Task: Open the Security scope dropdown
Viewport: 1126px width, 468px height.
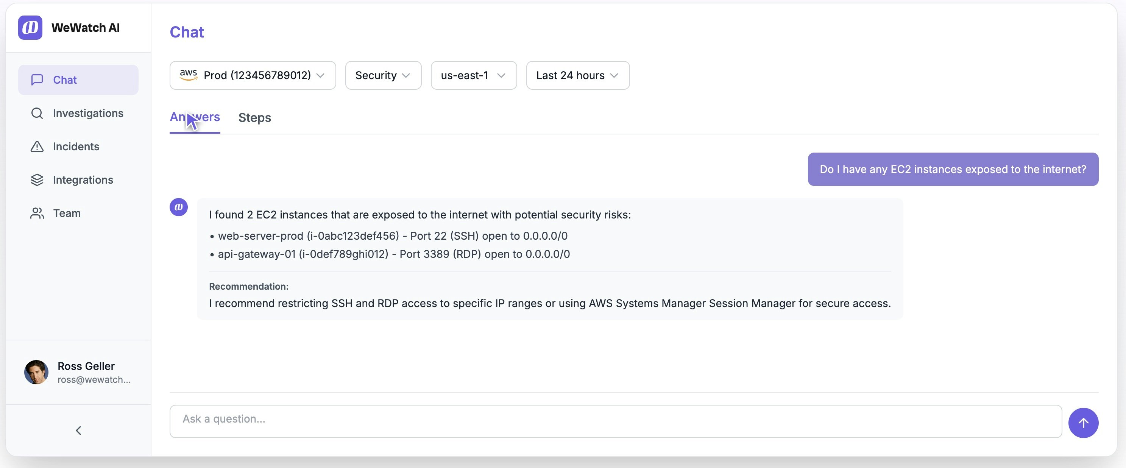Action: pyautogui.click(x=382, y=75)
